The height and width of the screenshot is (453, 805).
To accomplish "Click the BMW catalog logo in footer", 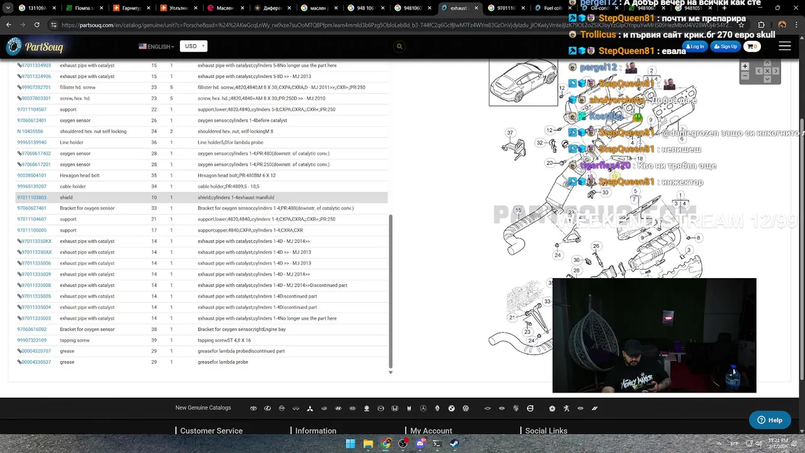I will pos(452,408).
